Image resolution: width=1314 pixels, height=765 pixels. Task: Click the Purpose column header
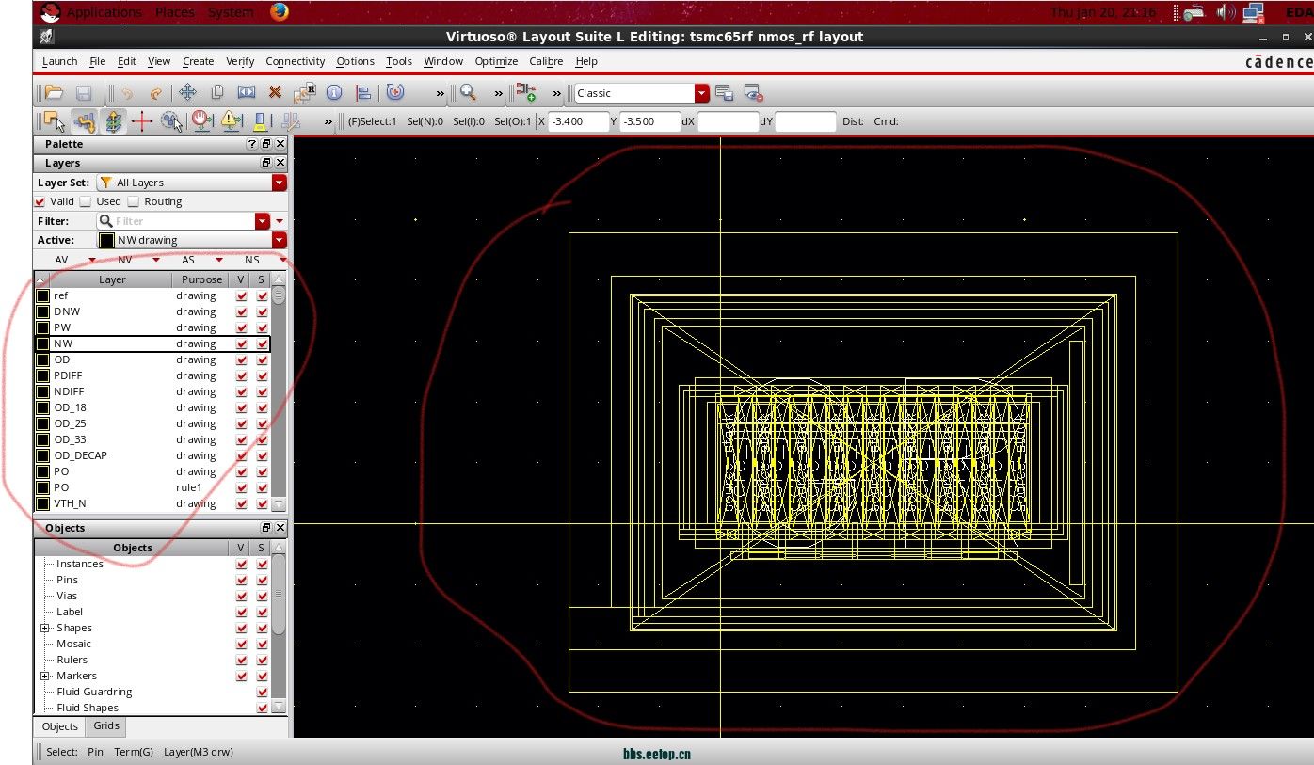click(x=202, y=279)
